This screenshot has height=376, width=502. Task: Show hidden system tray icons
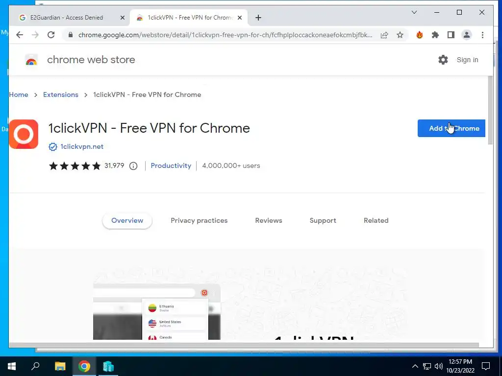415,366
